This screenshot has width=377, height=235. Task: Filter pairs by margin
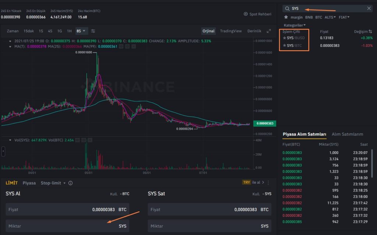point(296,17)
